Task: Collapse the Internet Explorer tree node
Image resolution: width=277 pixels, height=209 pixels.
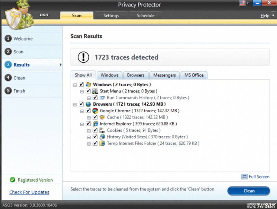Action: point(82,123)
